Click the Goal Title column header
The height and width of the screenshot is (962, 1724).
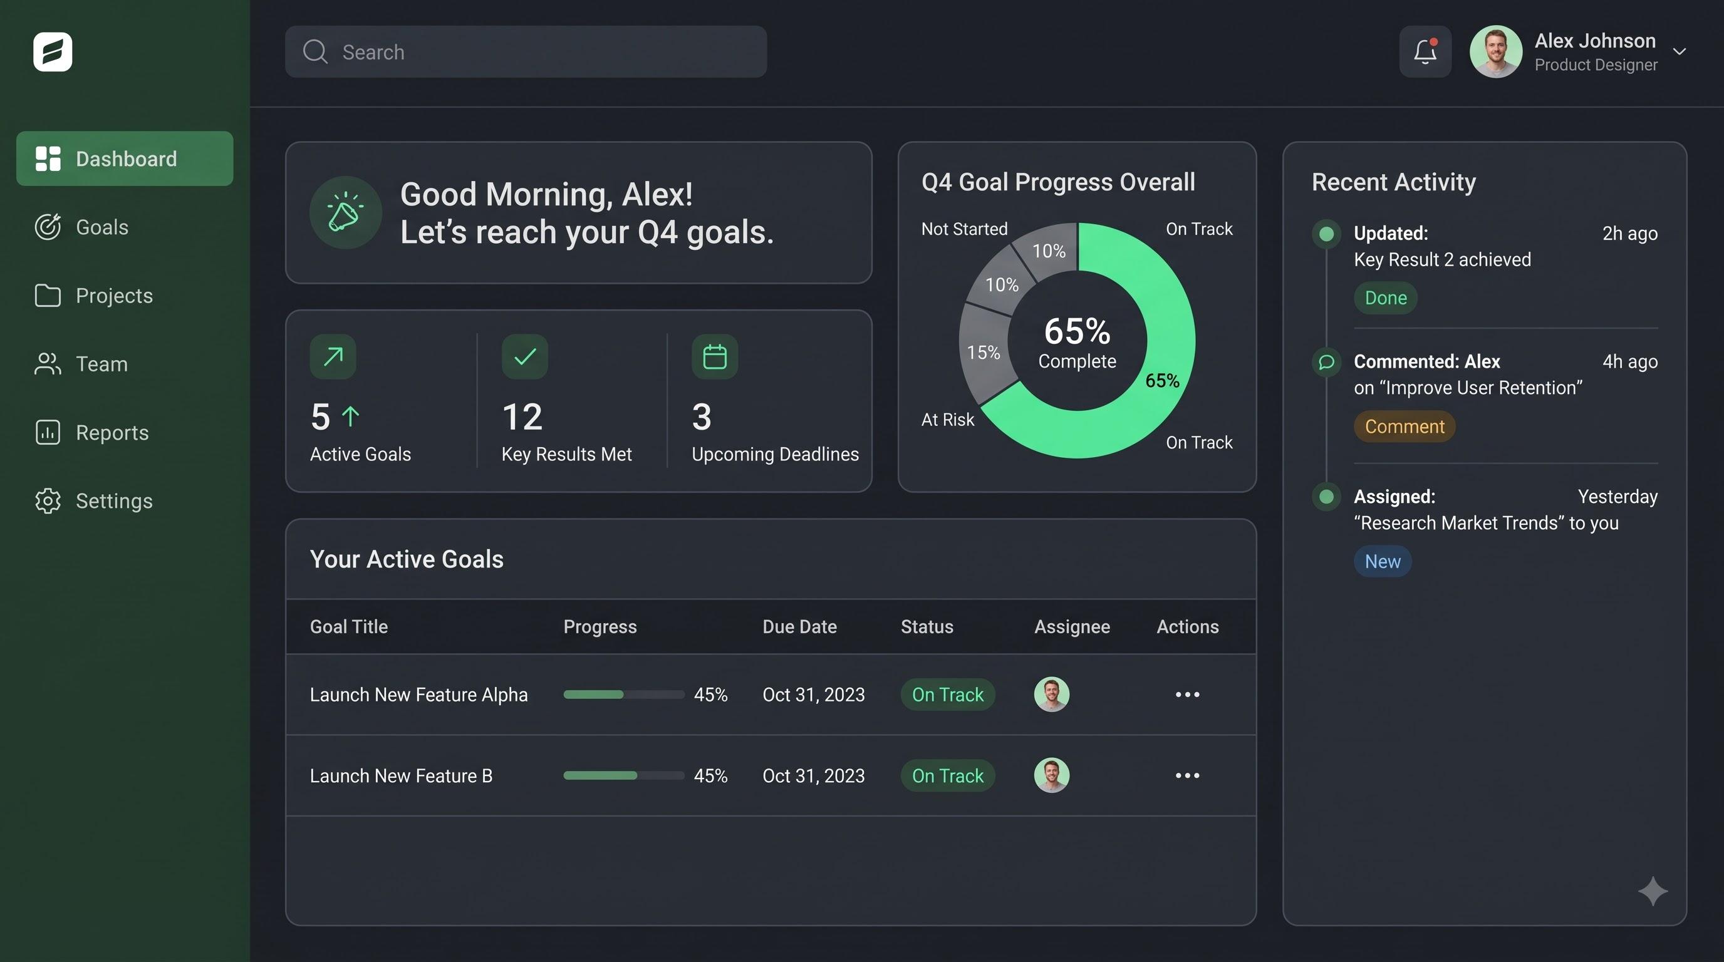[x=349, y=627]
